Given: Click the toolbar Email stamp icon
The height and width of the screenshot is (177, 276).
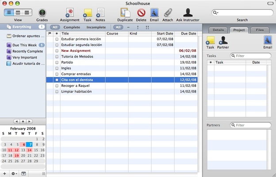Looking at the screenshot, I should pyautogui.click(x=154, y=13).
